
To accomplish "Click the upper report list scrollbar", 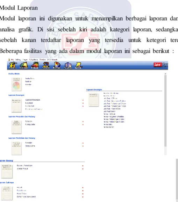I will (165, 111).
